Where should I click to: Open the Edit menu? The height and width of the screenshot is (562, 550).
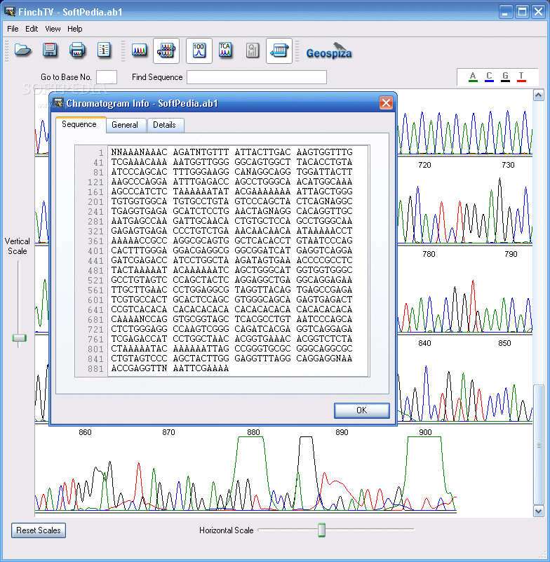coord(32,29)
